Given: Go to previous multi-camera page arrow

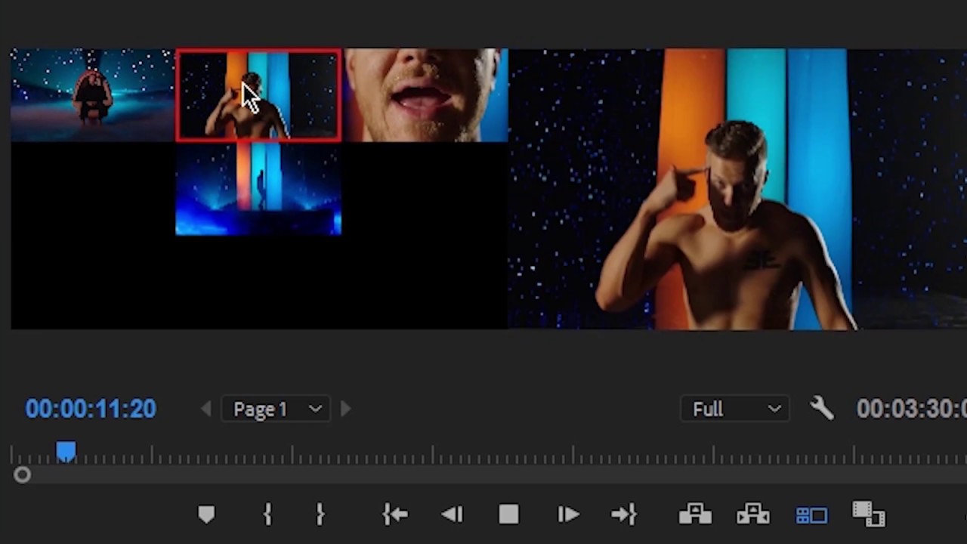Looking at the screenshot, I should (205, 409).
